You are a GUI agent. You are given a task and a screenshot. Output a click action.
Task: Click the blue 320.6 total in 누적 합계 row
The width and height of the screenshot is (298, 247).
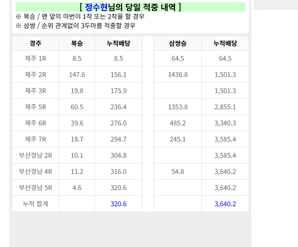click(118, 204)
